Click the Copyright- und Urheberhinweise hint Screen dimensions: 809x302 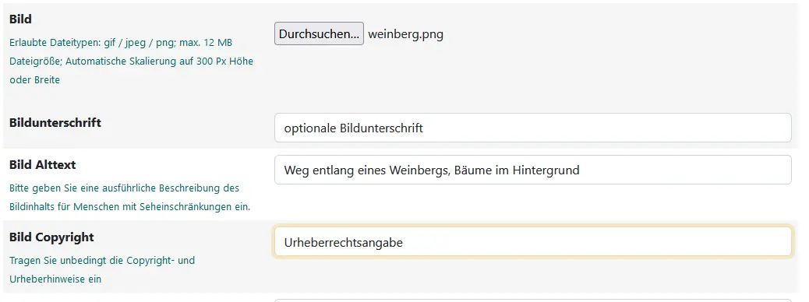(102, 269)
